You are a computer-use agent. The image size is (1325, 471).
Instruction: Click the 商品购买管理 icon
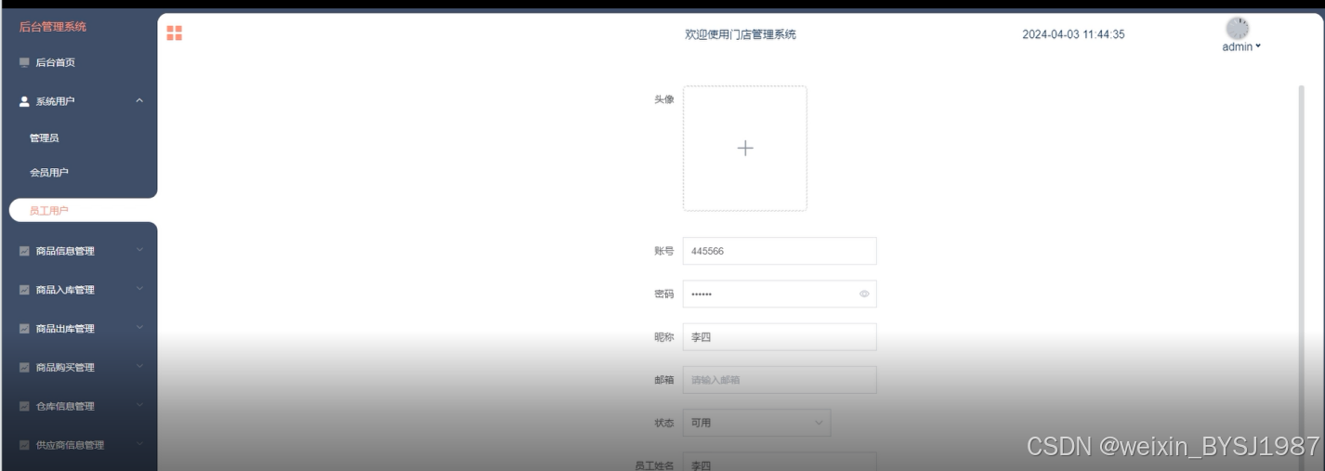click(24, 368)
